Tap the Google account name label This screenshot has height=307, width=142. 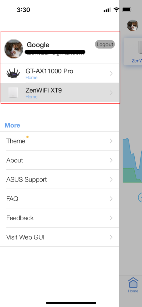coord(38,45)
